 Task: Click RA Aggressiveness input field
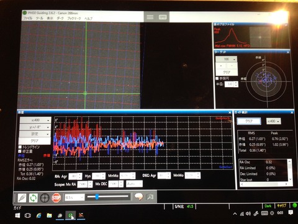click(73, 176)
